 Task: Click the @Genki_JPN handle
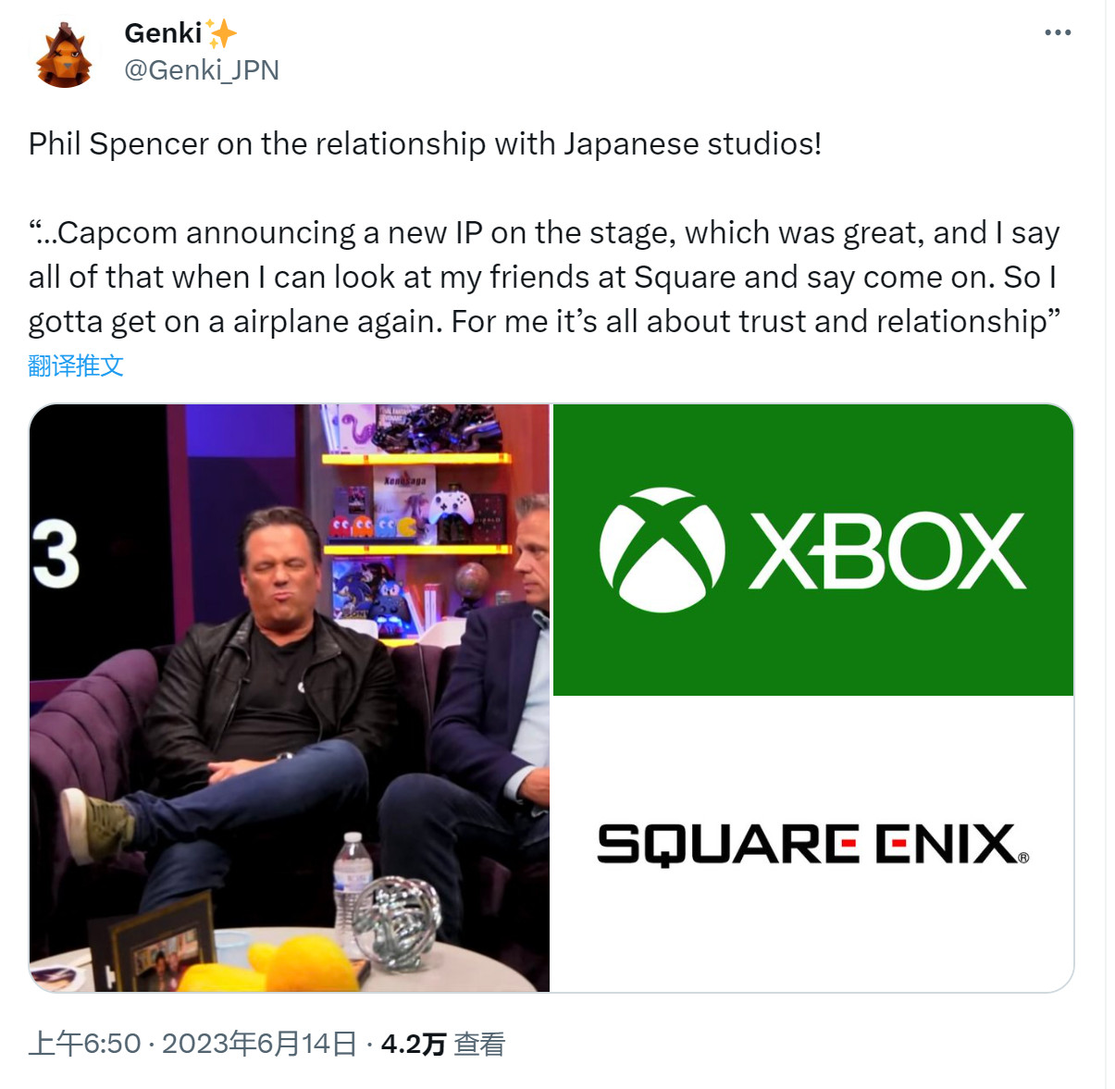pyautogui.click(x=200, y=70)
